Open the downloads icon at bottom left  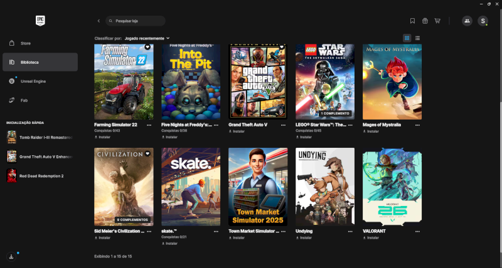[x=11, y=257]
